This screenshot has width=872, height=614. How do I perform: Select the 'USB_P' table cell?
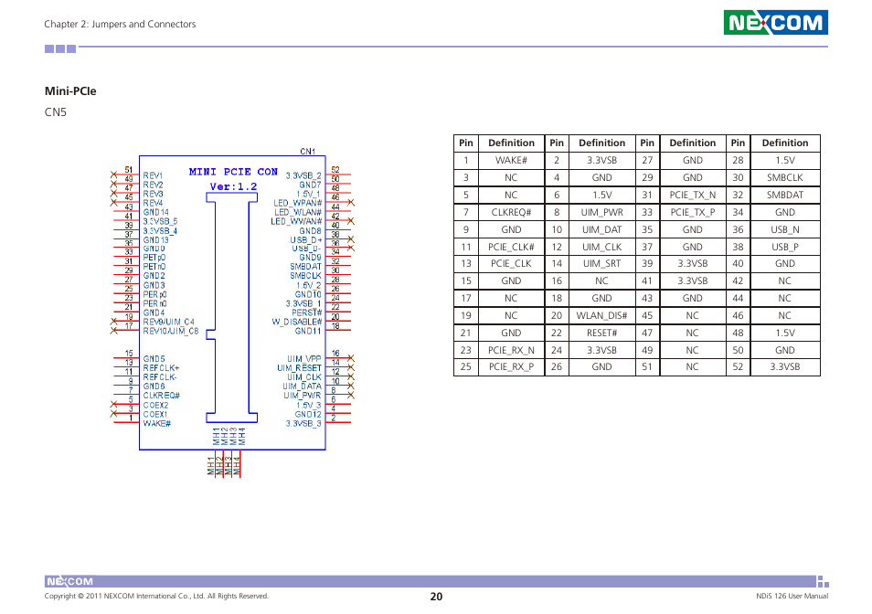[x=784, y=247]
